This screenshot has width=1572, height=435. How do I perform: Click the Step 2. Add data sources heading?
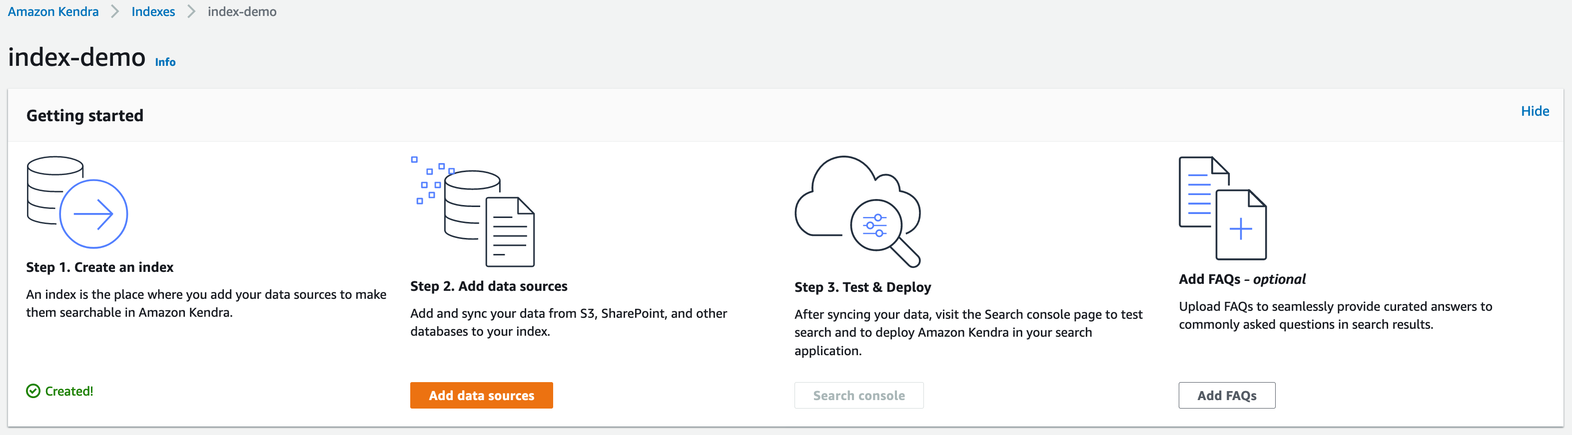488,286
